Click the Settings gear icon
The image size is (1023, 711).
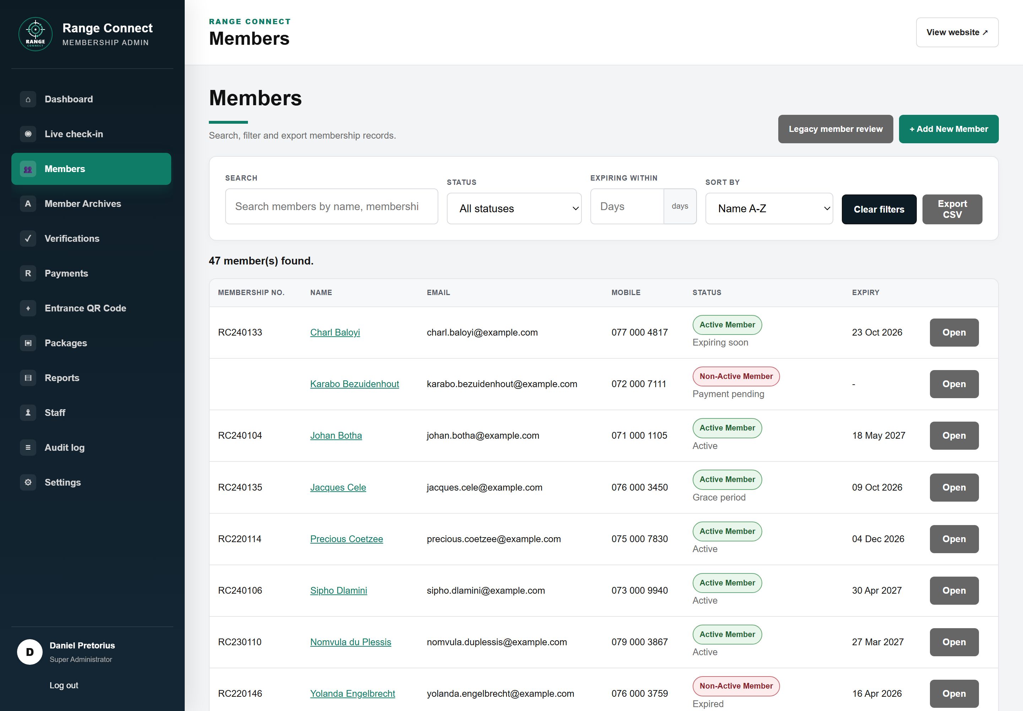point(28,482)
